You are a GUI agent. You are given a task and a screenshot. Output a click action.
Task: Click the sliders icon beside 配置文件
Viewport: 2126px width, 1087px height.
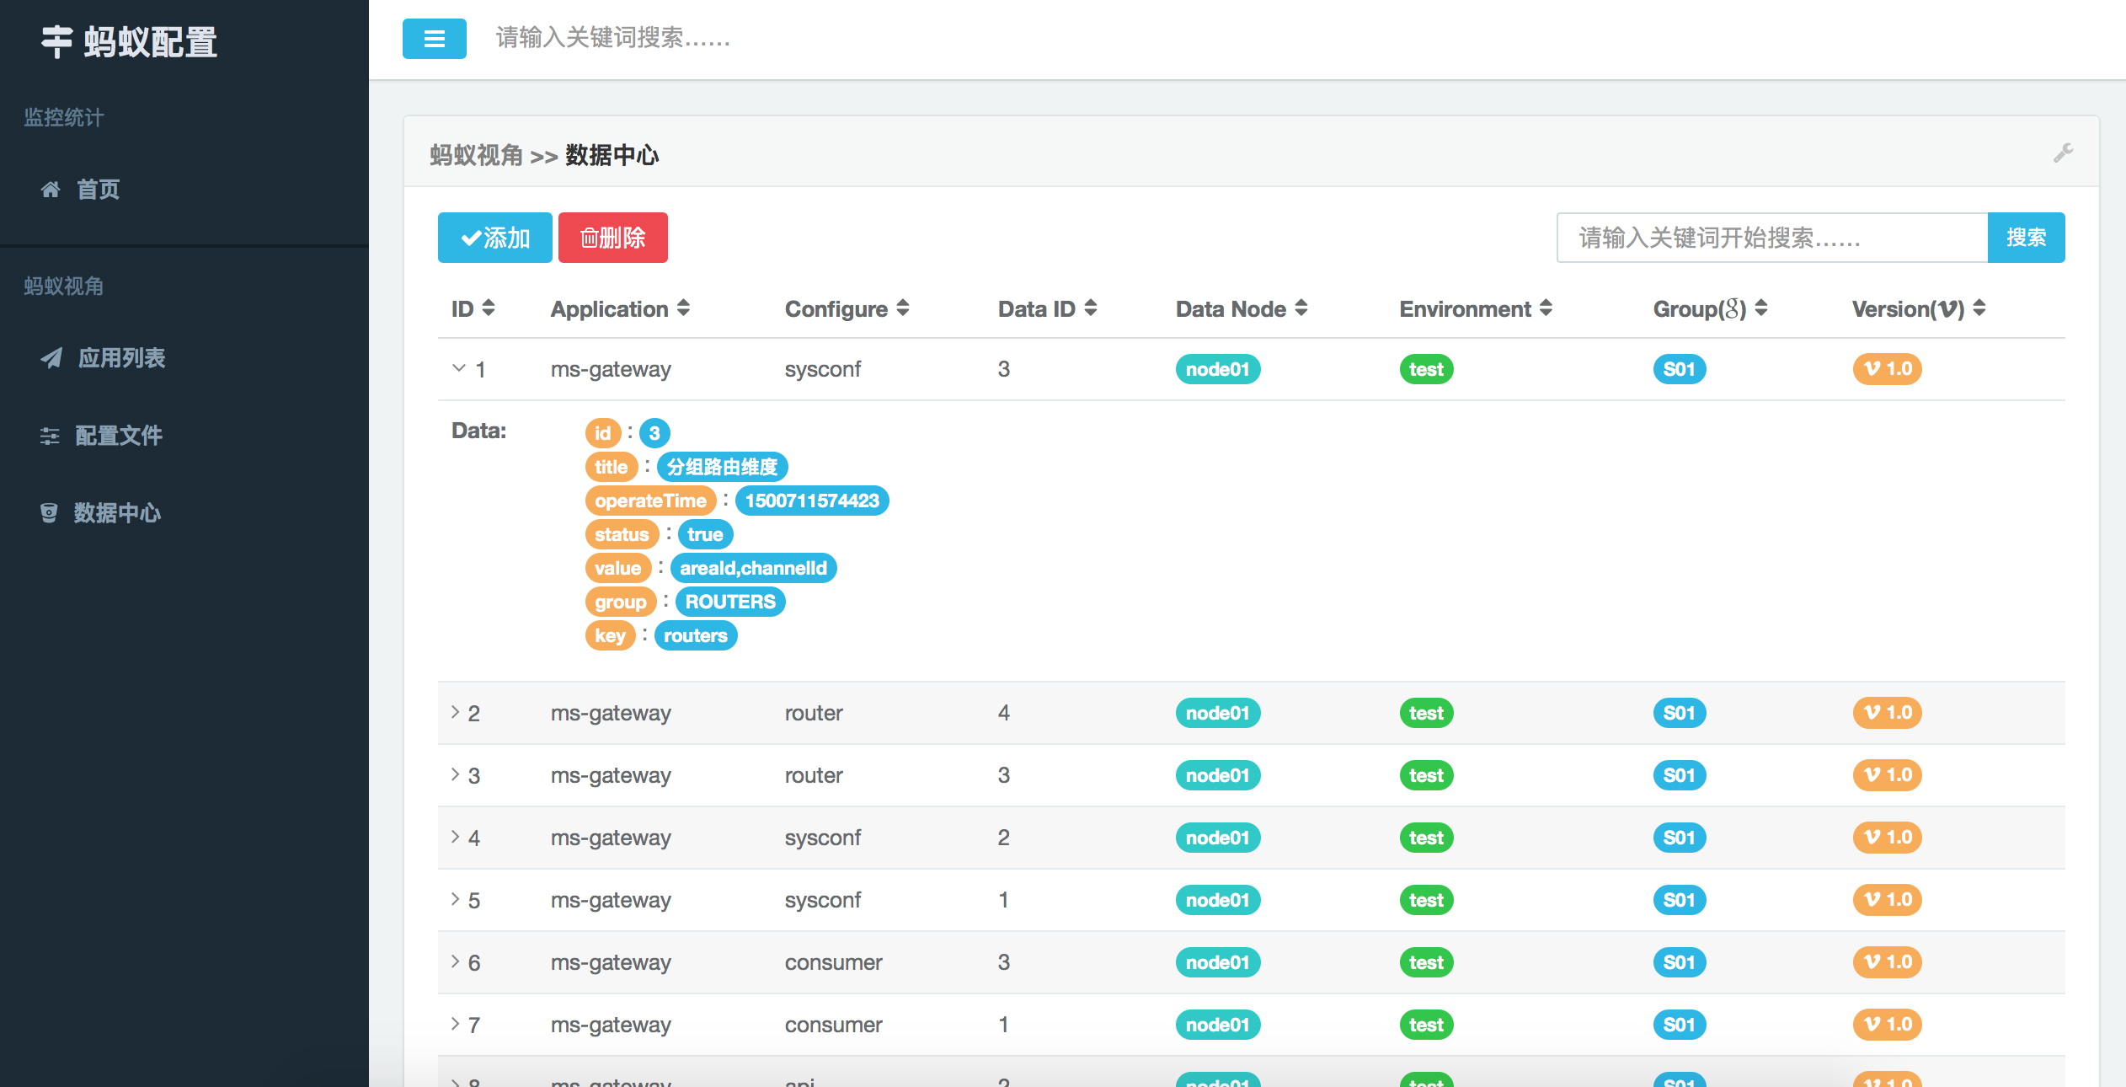[x=50, y=436]
